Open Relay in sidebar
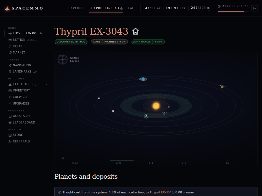The height and width of the screenshot is (196, 262). (x=15, y=46)
